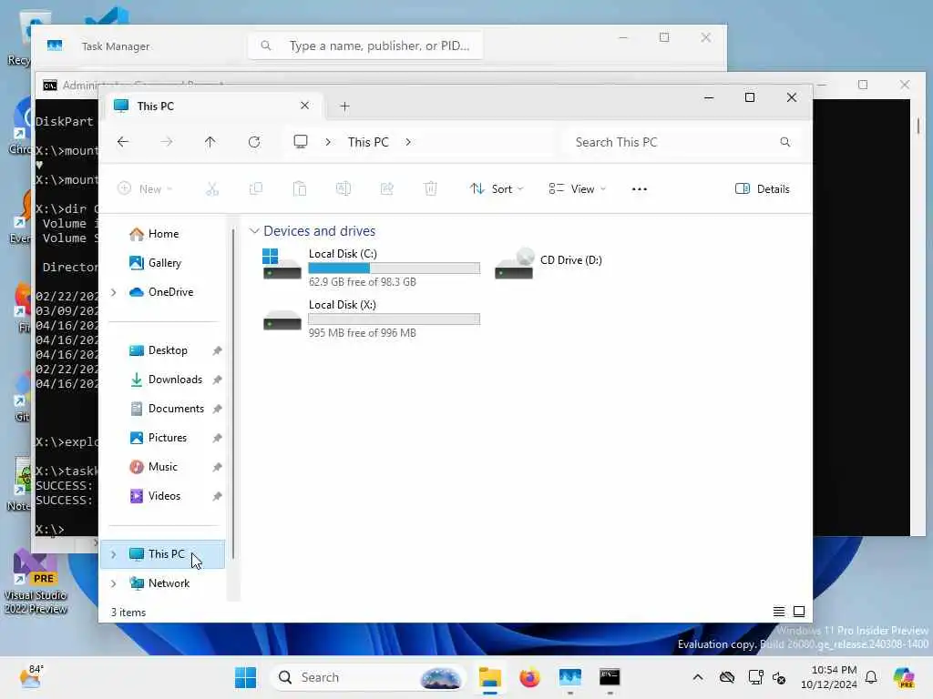This screenshot has width=933, height=699.
Task: Select the This PC tab
Action: pos(212,106)
